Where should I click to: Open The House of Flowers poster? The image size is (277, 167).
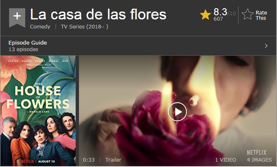38,111
